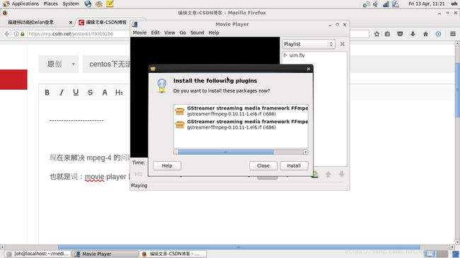Open Go menu in Movie Player
460x258 pixels.
point(183,33)
